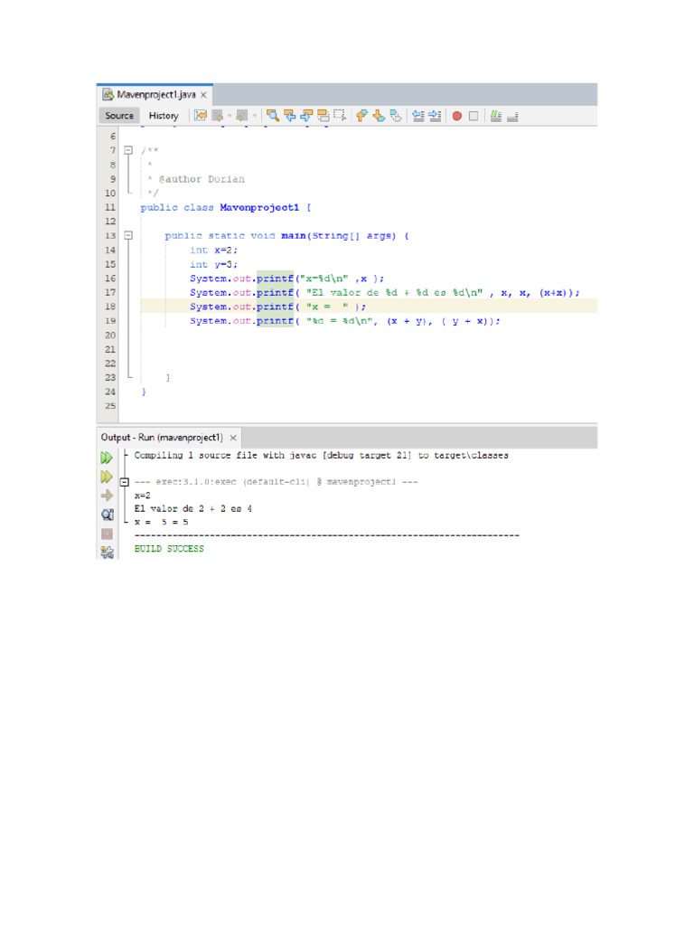The height and width of the screenshot is (926, 694).
Task: Toggle Rectangular Selection mode
Action: coord(340,116)
